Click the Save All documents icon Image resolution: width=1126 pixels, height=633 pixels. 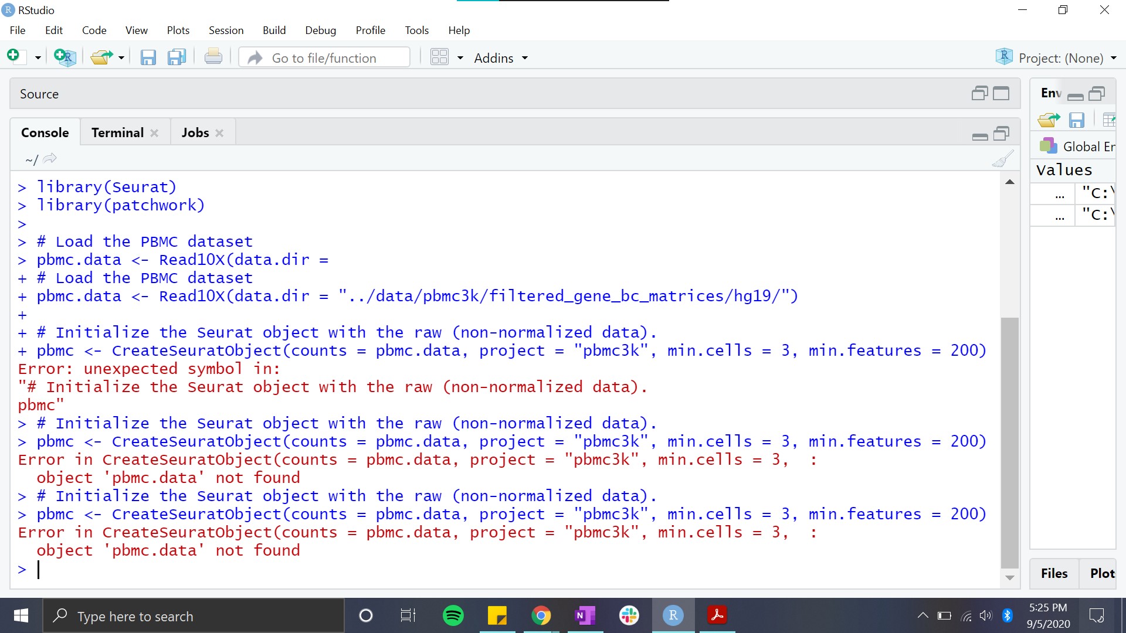pos(177,57)
